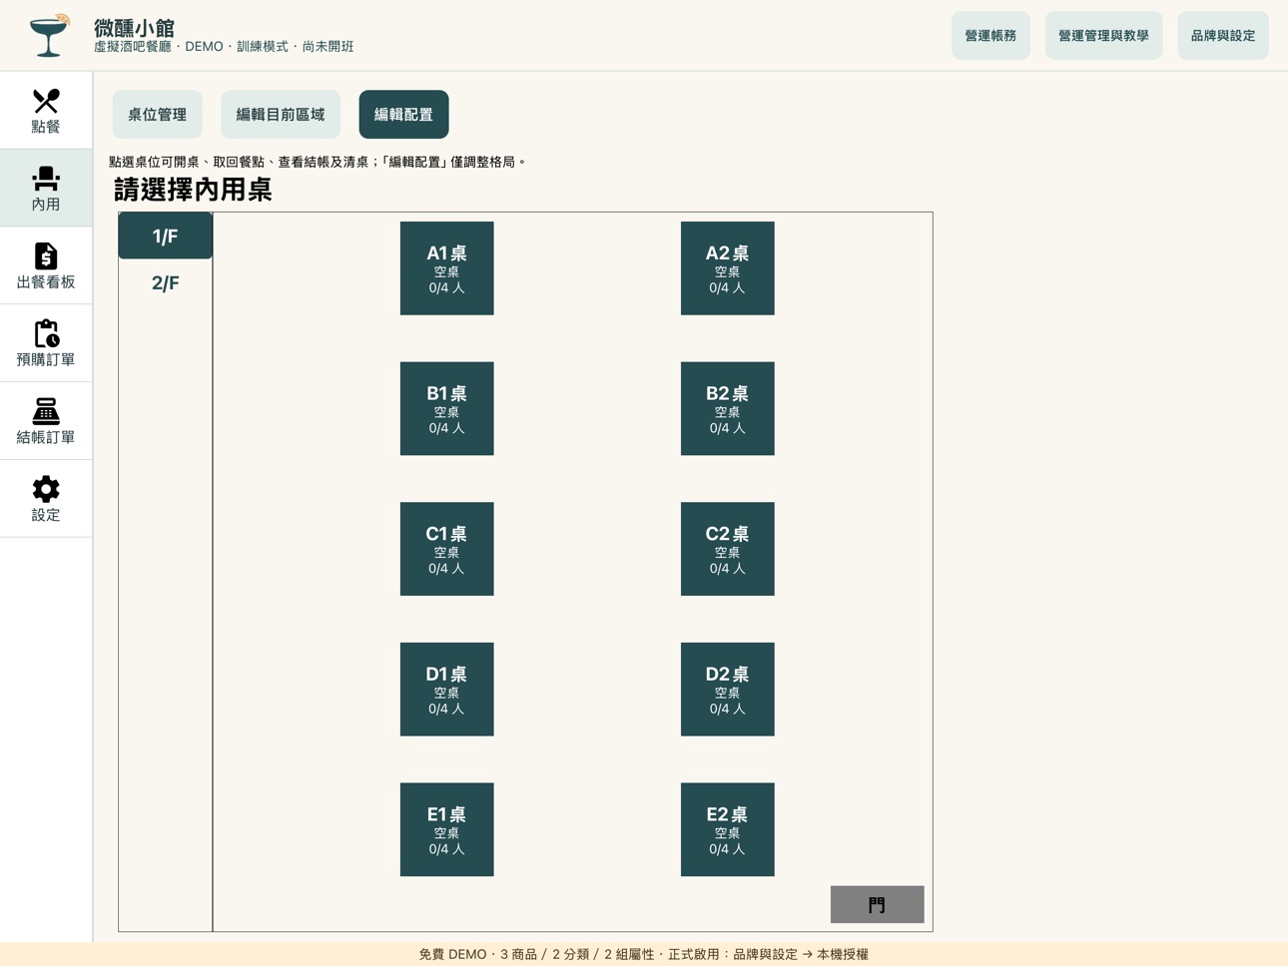Click the 免費 DEMO status bar text
The image size is (1288, 966).
click(x=644, y=954)
